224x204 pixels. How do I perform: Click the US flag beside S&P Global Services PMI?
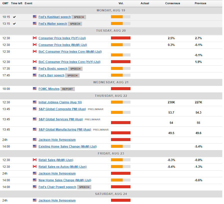[35, 119]
